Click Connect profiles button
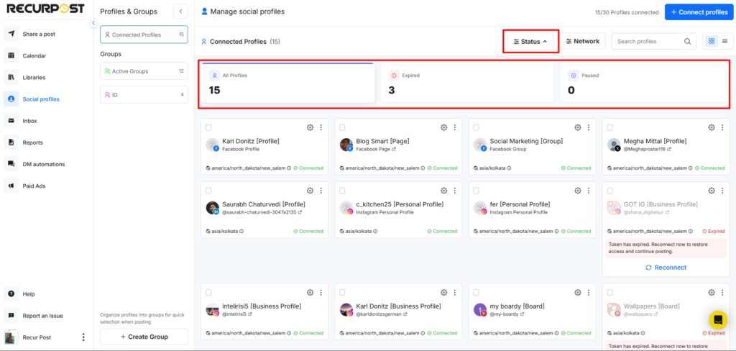Image resolution: width=736 pixels, height=351 pixels. coord(699,12)
